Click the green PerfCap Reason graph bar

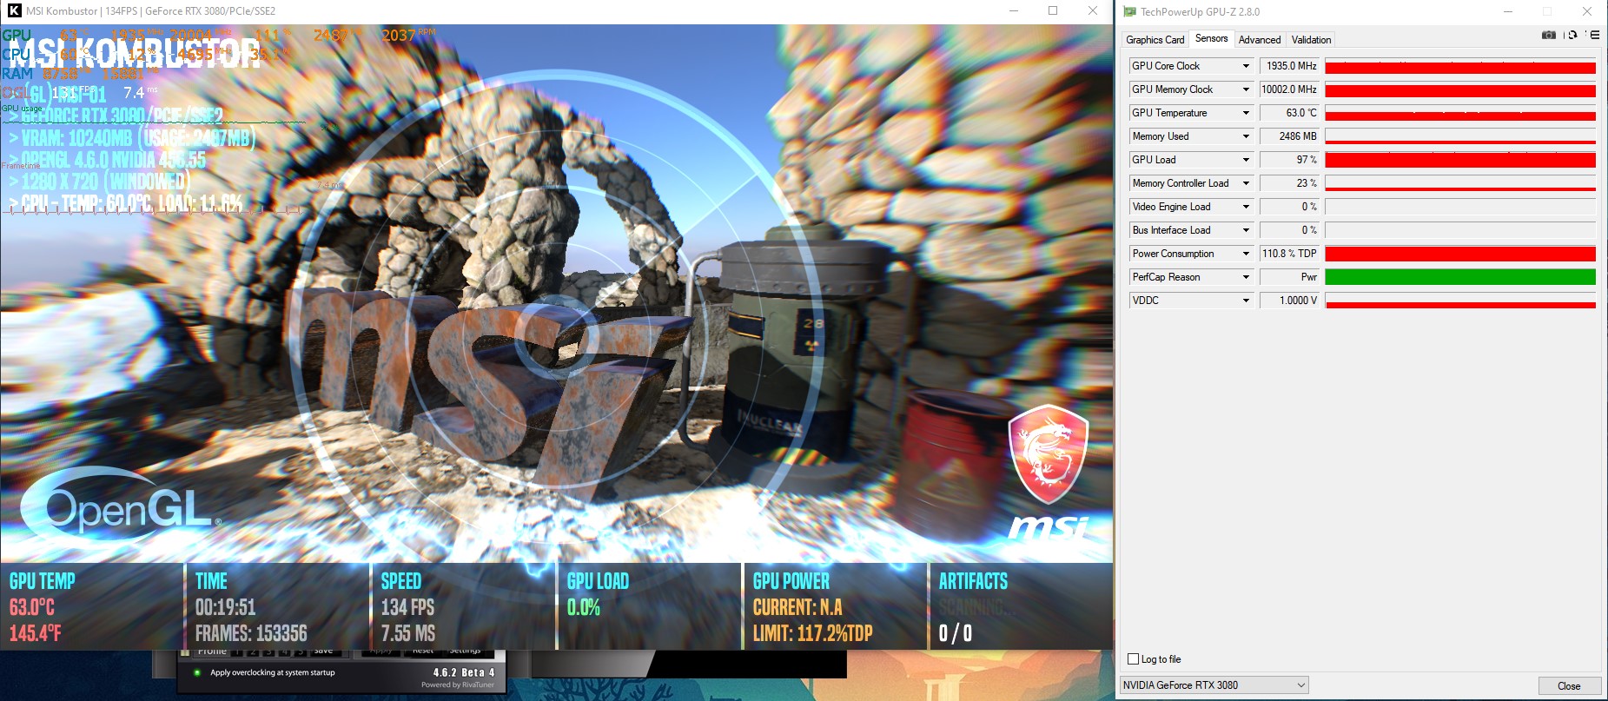pyautogui.click(x=1460, y=277)
